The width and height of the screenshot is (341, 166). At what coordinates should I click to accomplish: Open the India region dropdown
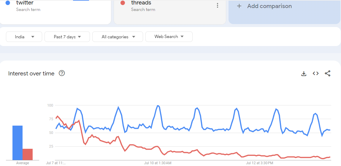pos(24,37)
